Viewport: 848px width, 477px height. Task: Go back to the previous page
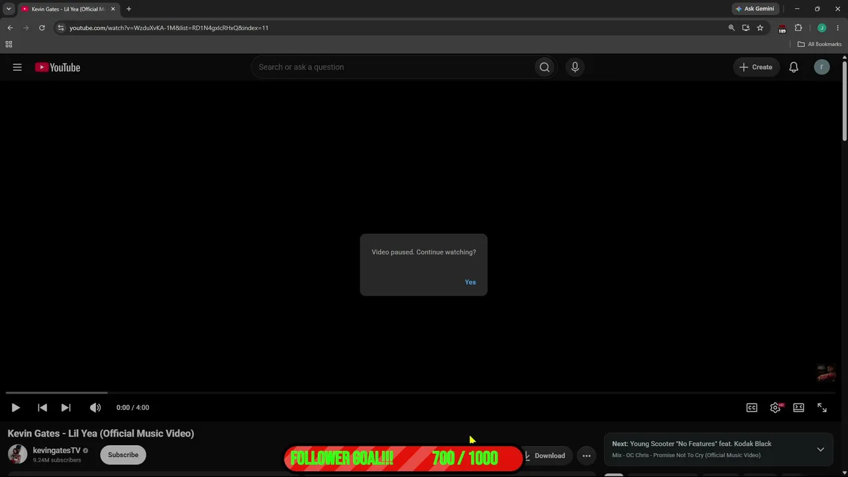pos(10,28)
